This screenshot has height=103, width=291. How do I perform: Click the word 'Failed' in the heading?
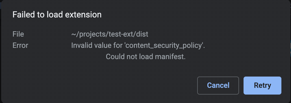[23, 15]
